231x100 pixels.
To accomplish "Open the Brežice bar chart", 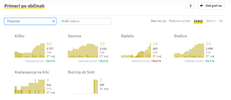I will pyautogui.click(x=189, y=50).
